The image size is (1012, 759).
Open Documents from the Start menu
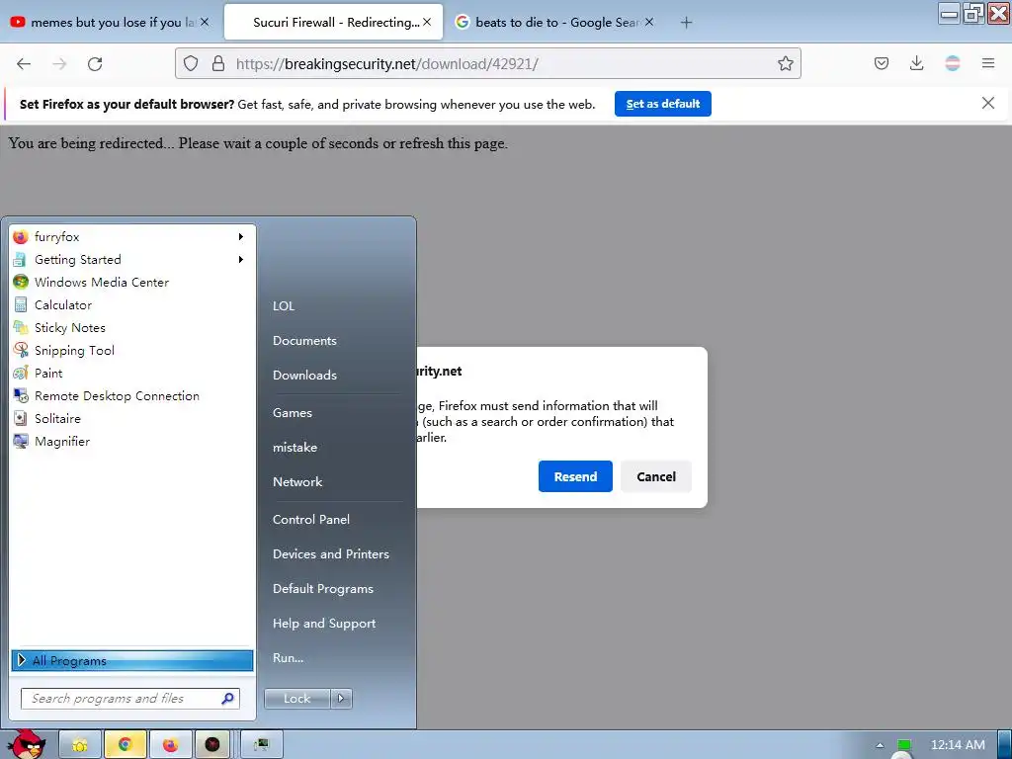point(304,341)
